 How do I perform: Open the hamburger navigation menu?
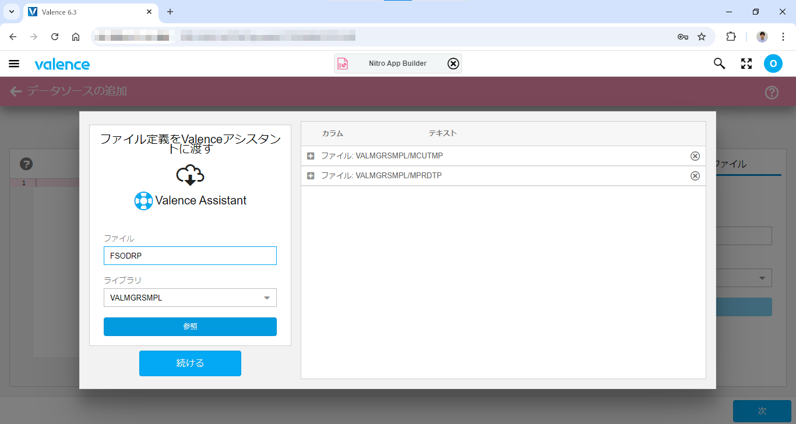(x=14, y=63)
